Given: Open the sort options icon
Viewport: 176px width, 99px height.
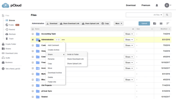Looking at the screenshot, I should click(x=168, y=23).
